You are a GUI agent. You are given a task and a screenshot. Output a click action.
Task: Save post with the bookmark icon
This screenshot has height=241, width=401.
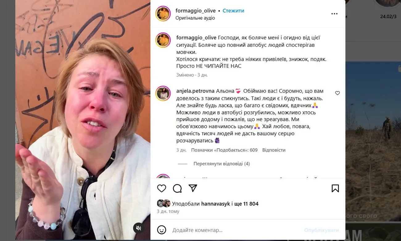click(x=335, y=188)
